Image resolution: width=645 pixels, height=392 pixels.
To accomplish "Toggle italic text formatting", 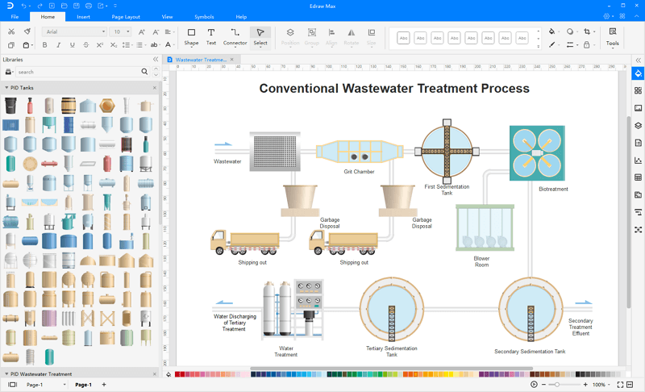I will point(59,45).
